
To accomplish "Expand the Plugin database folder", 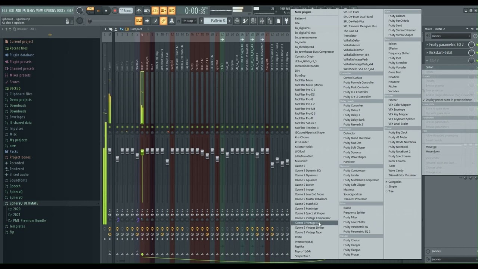I will tap(22, 55).
